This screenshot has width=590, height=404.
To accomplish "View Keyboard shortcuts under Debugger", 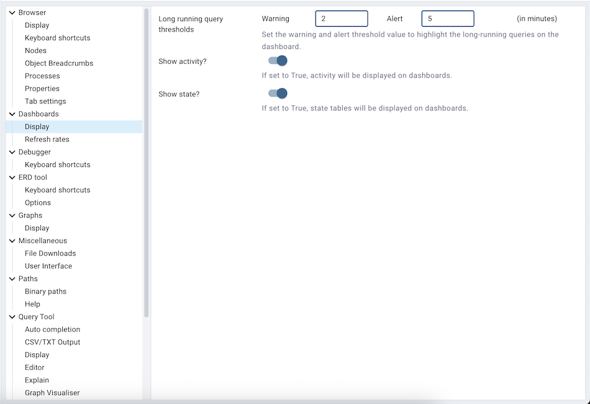I will (57, 164).
